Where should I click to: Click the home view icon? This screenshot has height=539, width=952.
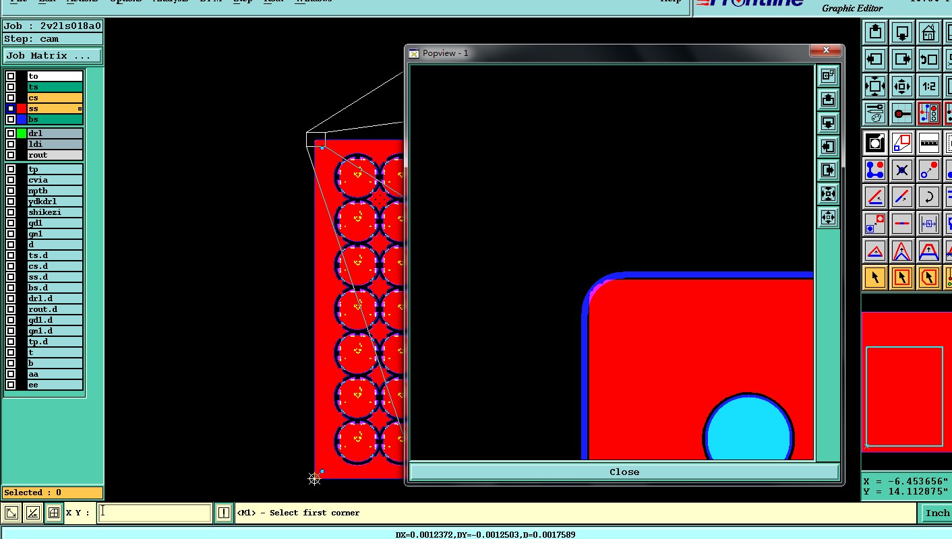tap(929, 32)
